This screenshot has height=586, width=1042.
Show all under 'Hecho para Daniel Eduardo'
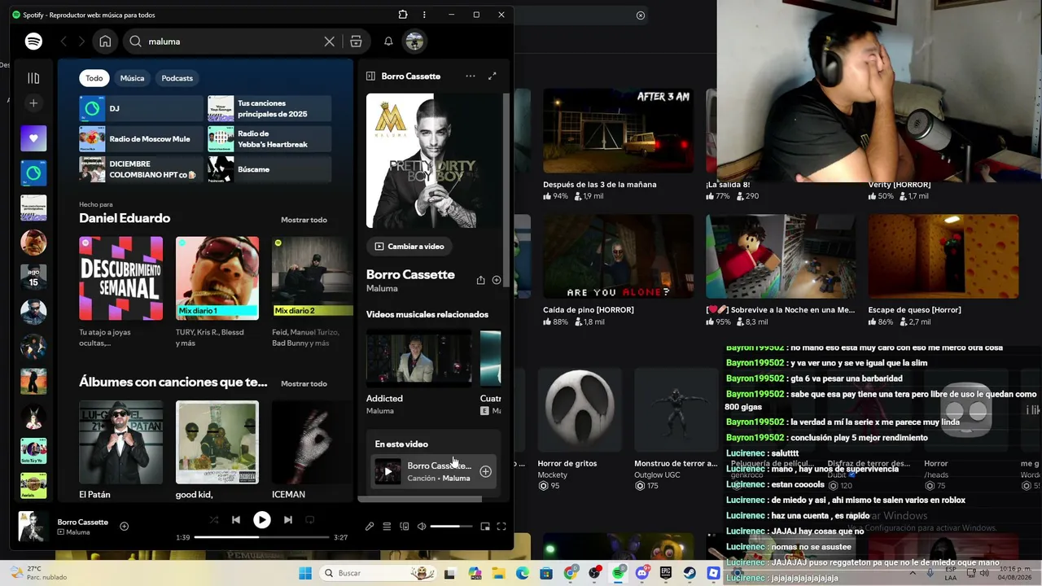point(304,220)
